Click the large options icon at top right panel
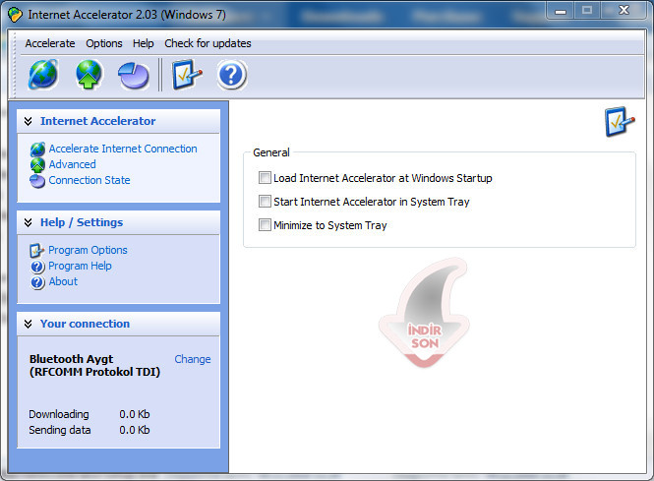The image size is (654, 481). [x=620, y=121]
